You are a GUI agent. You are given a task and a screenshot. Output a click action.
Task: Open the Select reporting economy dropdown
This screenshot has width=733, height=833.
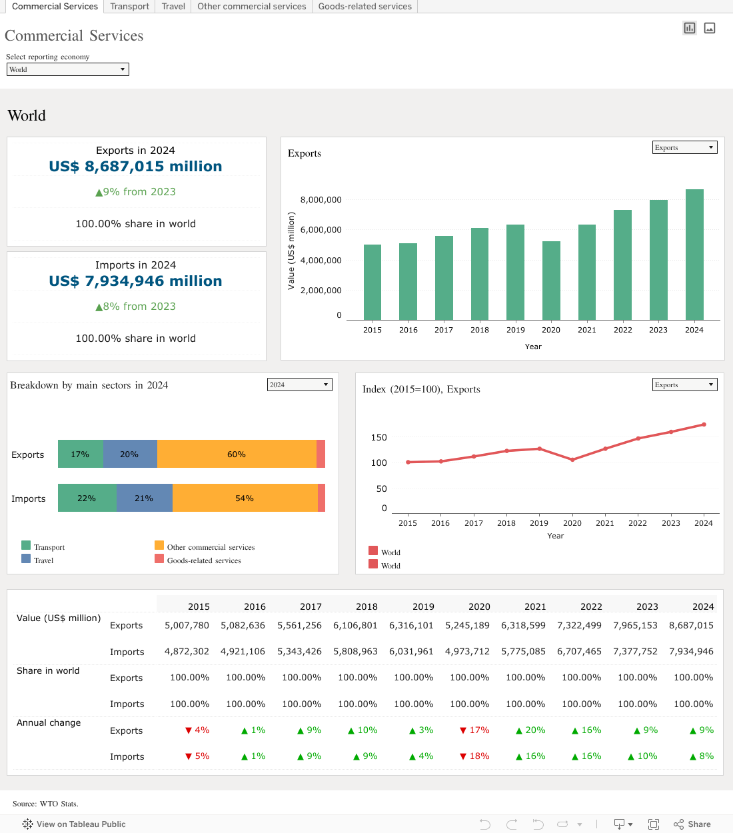pyautogui.click(x=68, y=69)
